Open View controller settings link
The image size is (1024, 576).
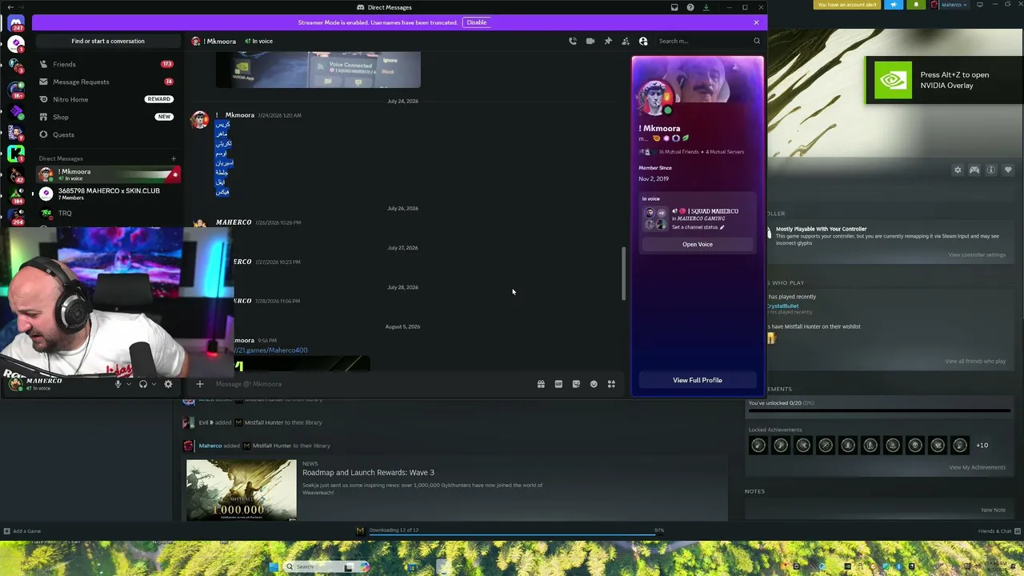977,255
